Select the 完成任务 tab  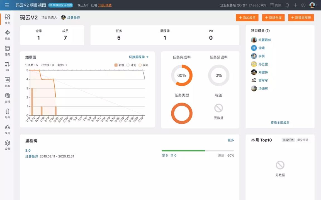(288, 140)
